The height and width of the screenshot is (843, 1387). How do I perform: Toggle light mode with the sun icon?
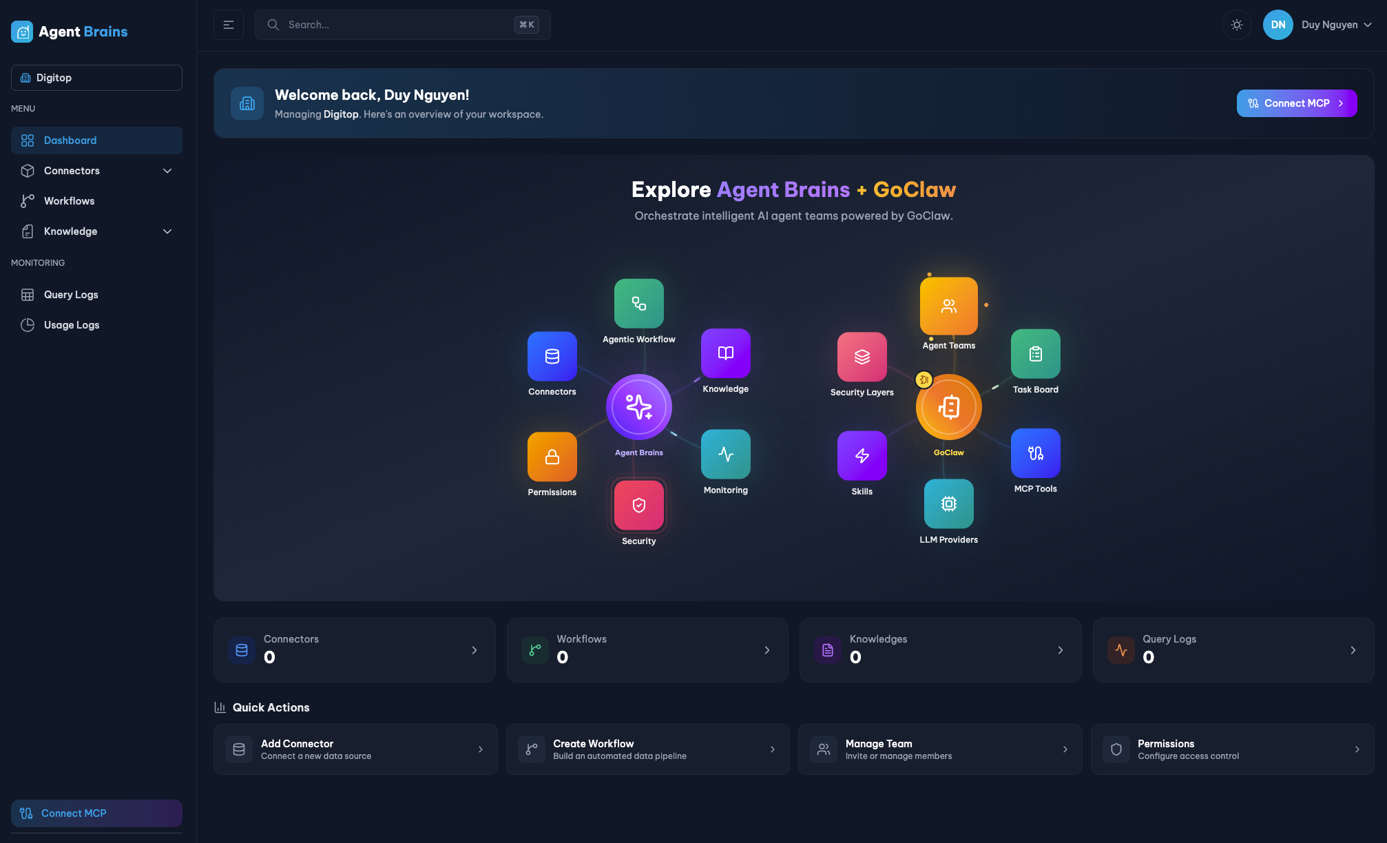[1236, 24]
